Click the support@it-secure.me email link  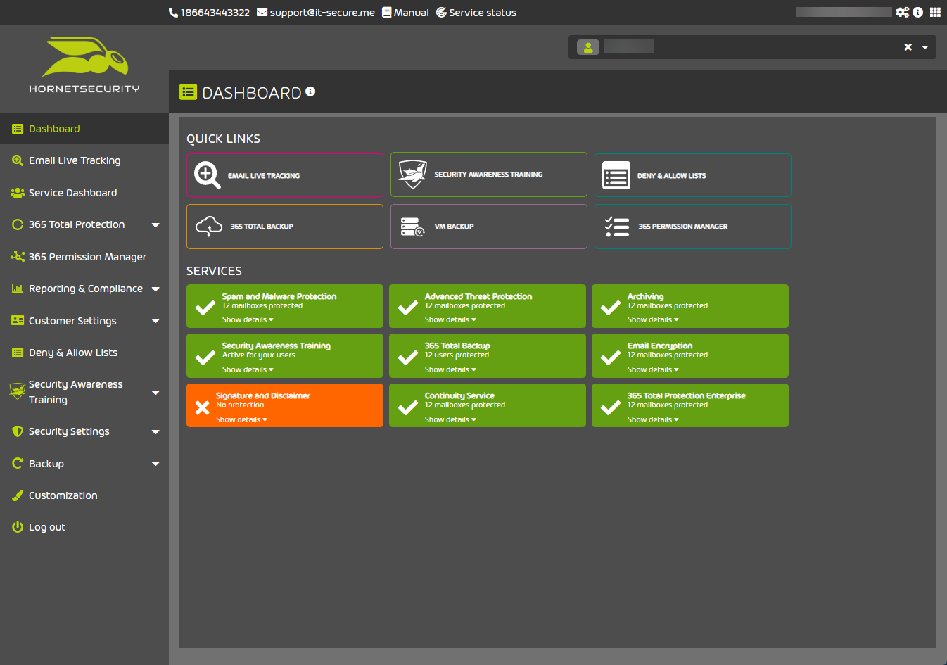[316, 13]
